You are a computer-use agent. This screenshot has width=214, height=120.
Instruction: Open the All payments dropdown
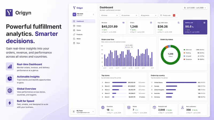(x=148, y=15)
